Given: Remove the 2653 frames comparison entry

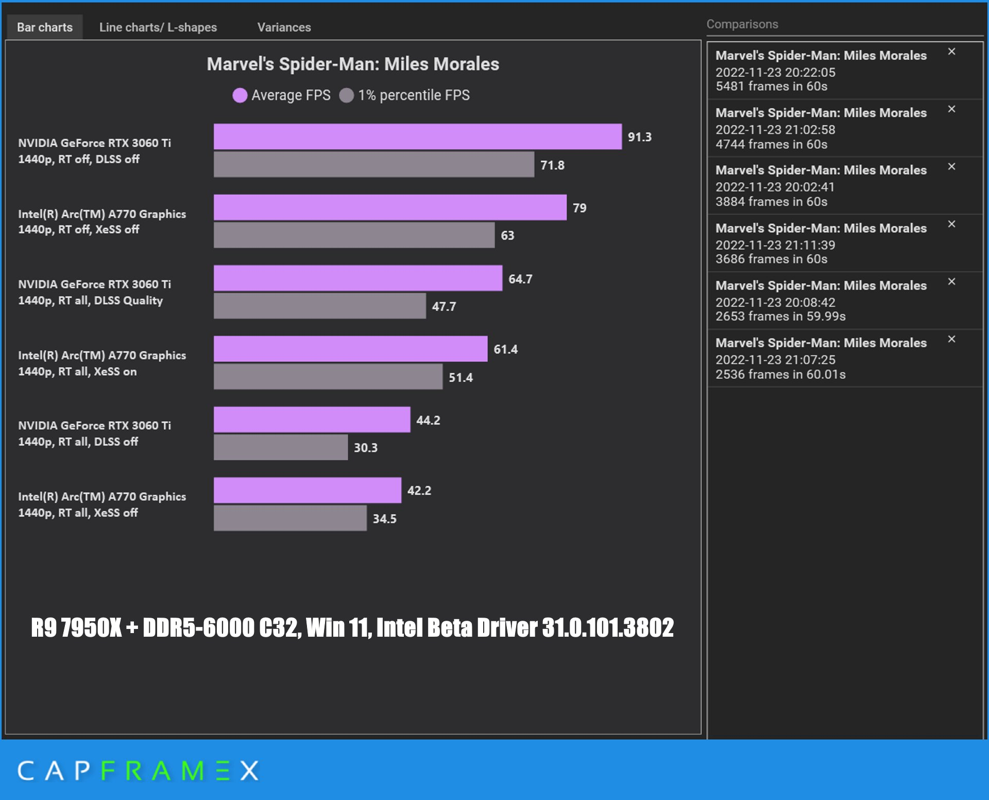Looking at the screenshot, I should coord(951,282).
